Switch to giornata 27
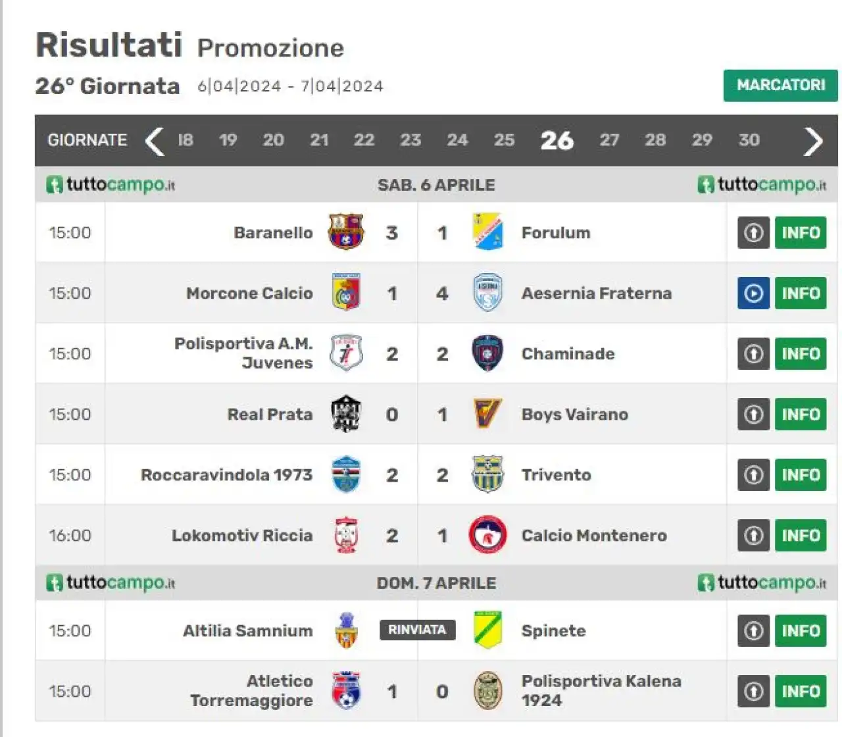842x737 pixels. click(x=609, y=140)
